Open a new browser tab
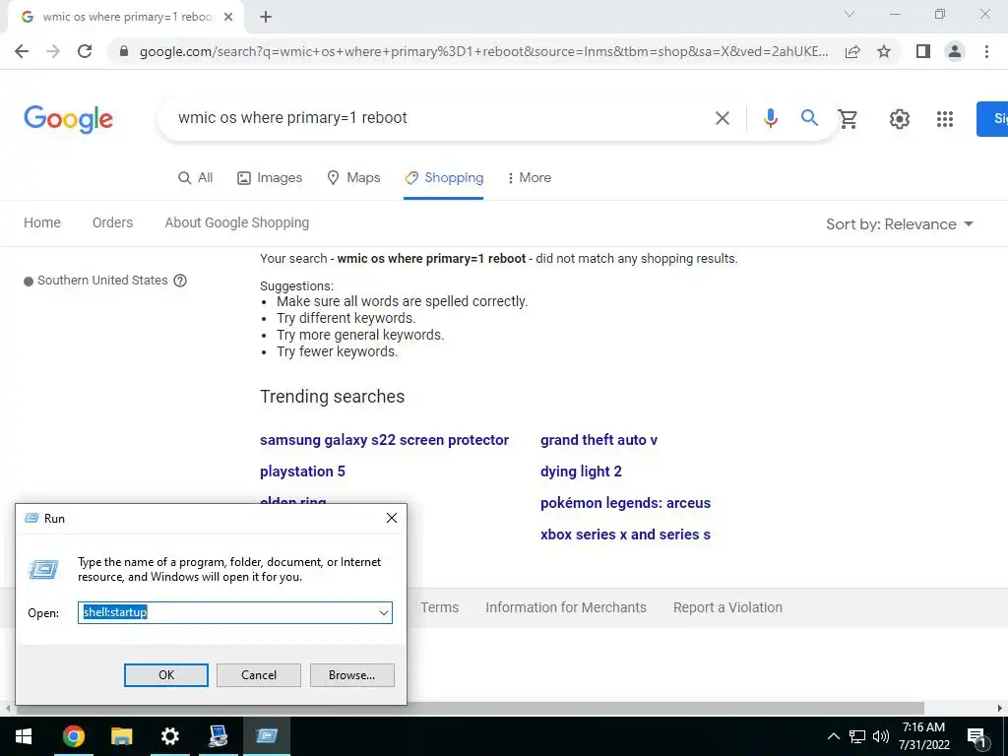This screenshot has height=756, width=1008. click(266, 17)
